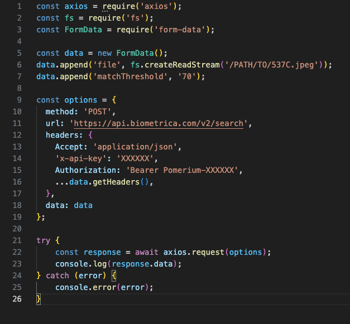Click the 'matchThreshold' string on line 7
Screen dimensions: 350x324
(x=131, y=76)
